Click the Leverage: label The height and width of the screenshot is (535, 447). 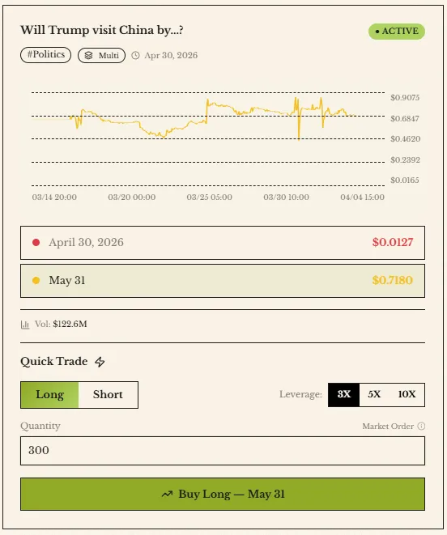[300, 394]
